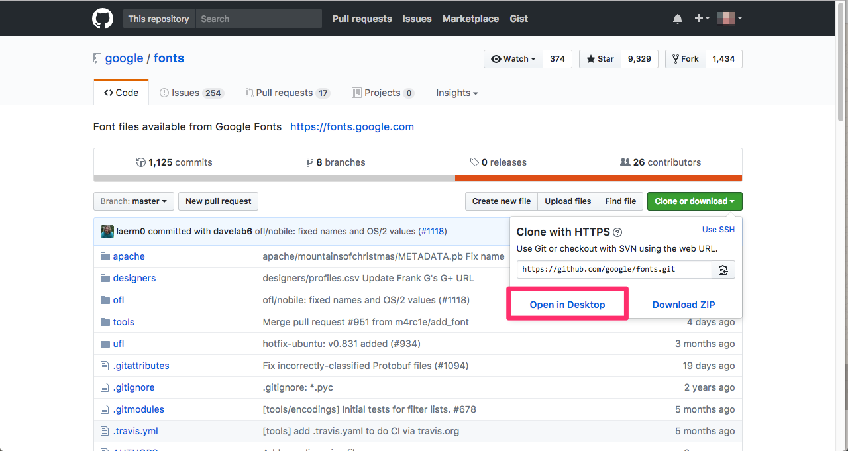Click the .travis.yml file icon
Image resolution: width=848 pixels, height=451 pixels.
point(104,431)
